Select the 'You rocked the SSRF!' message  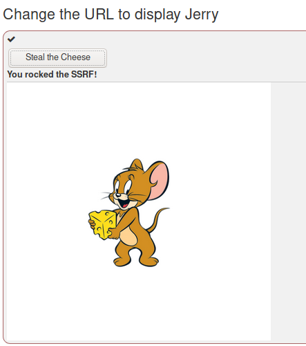[x=52, y=75]
